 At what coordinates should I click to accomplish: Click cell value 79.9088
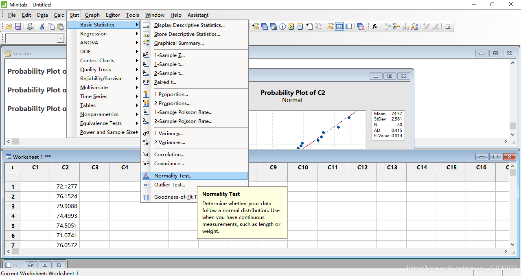tap(65, 206)
